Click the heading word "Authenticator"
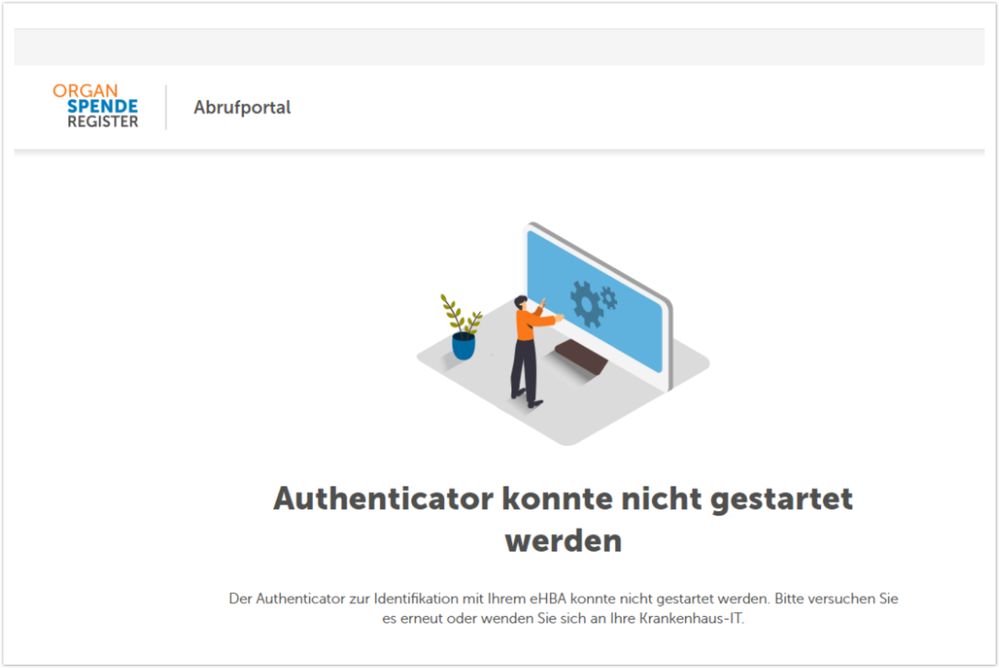 pos(383,499)
